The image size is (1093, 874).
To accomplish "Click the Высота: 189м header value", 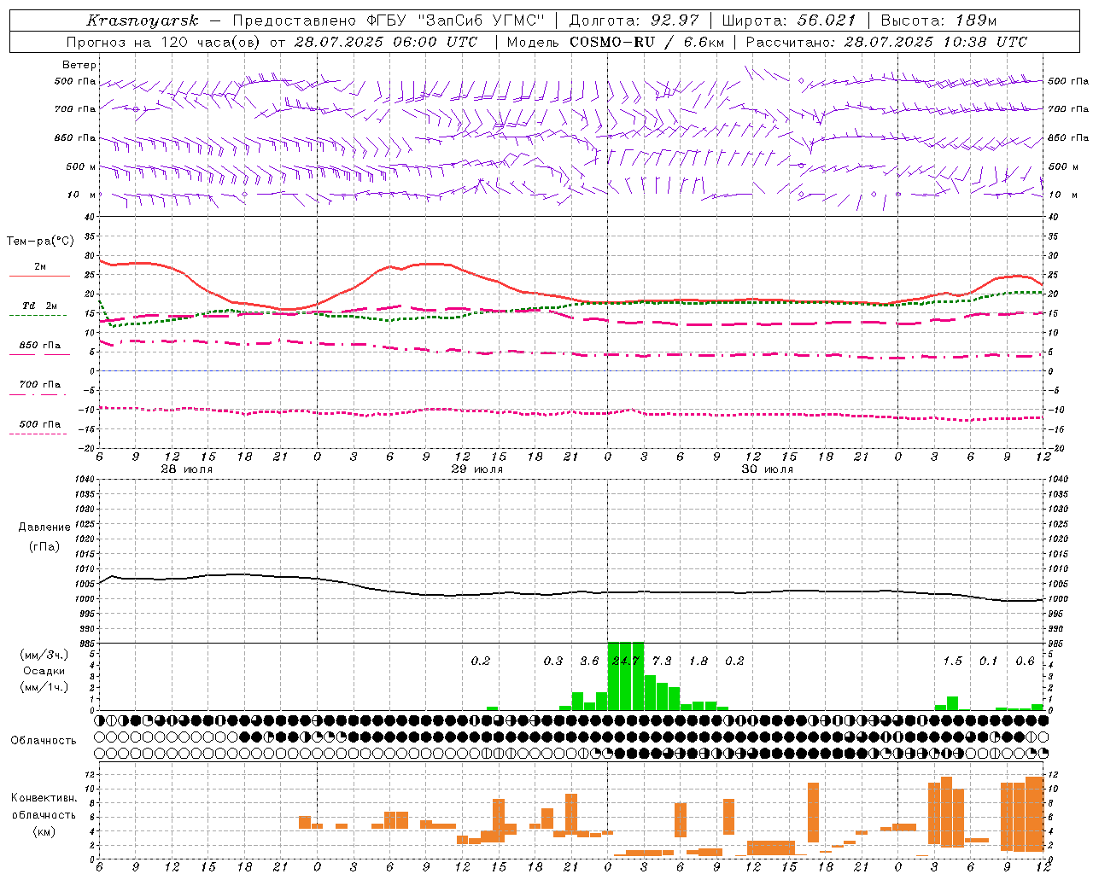I will 938,20.
